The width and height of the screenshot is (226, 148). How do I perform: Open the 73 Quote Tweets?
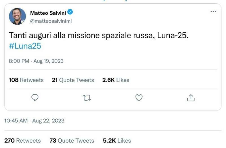[72, 140]
